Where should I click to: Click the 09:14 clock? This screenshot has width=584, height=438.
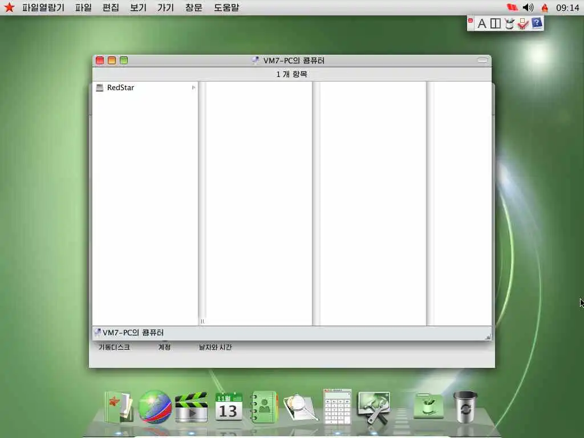(x=567, y=7)
